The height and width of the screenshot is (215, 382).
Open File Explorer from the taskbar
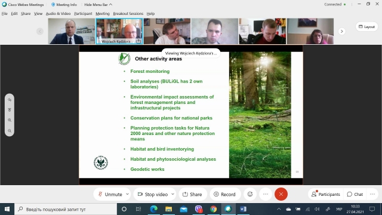[168, 209]
